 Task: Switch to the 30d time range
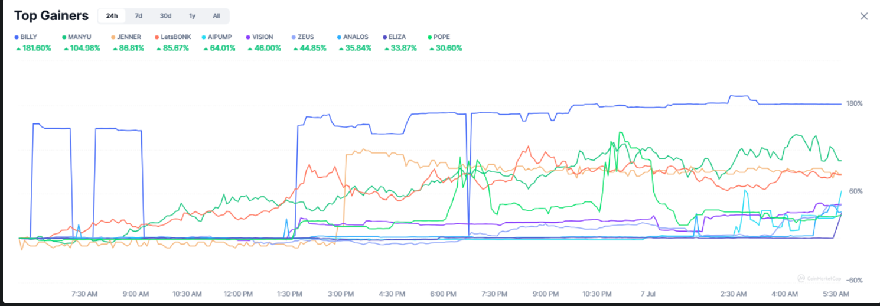[165, 16]
